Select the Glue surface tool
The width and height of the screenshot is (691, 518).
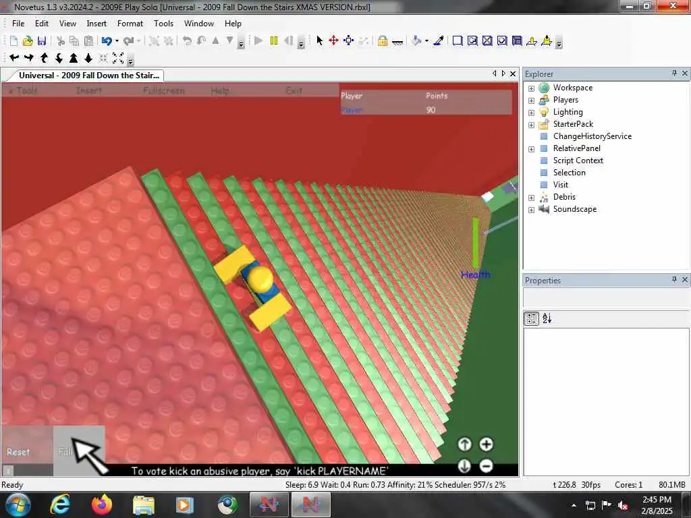pyautogui.click(x=472, y=41)
